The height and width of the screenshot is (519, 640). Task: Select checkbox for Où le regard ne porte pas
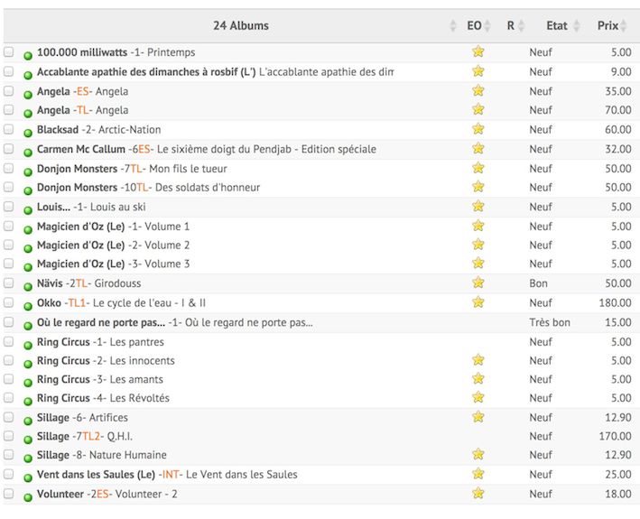[9, 322]
